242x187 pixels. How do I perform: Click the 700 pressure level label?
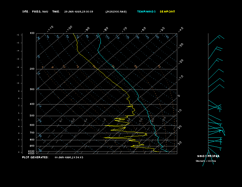click(x=32, y=133)
